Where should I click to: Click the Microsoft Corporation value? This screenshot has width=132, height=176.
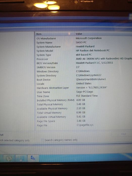89,38
